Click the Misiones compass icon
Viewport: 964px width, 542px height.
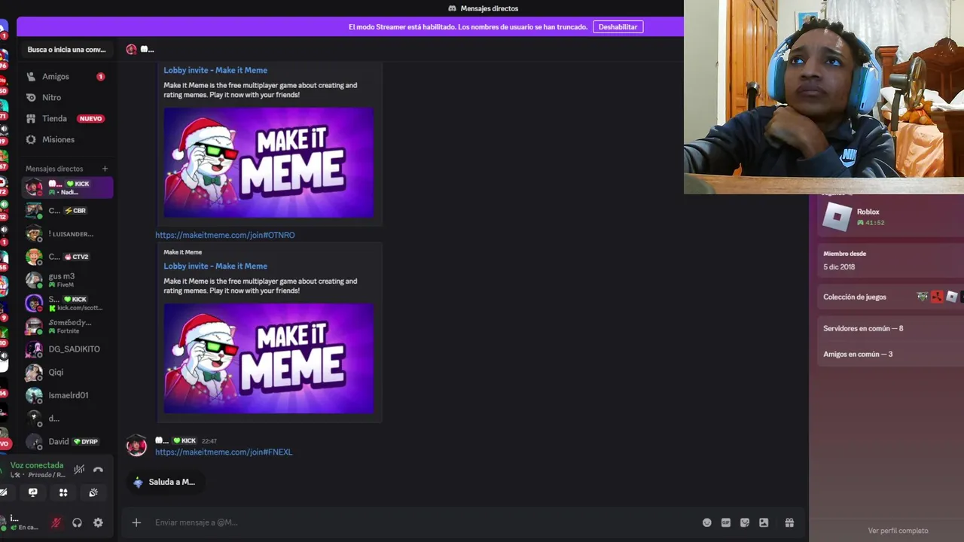[x=31, y=140]
